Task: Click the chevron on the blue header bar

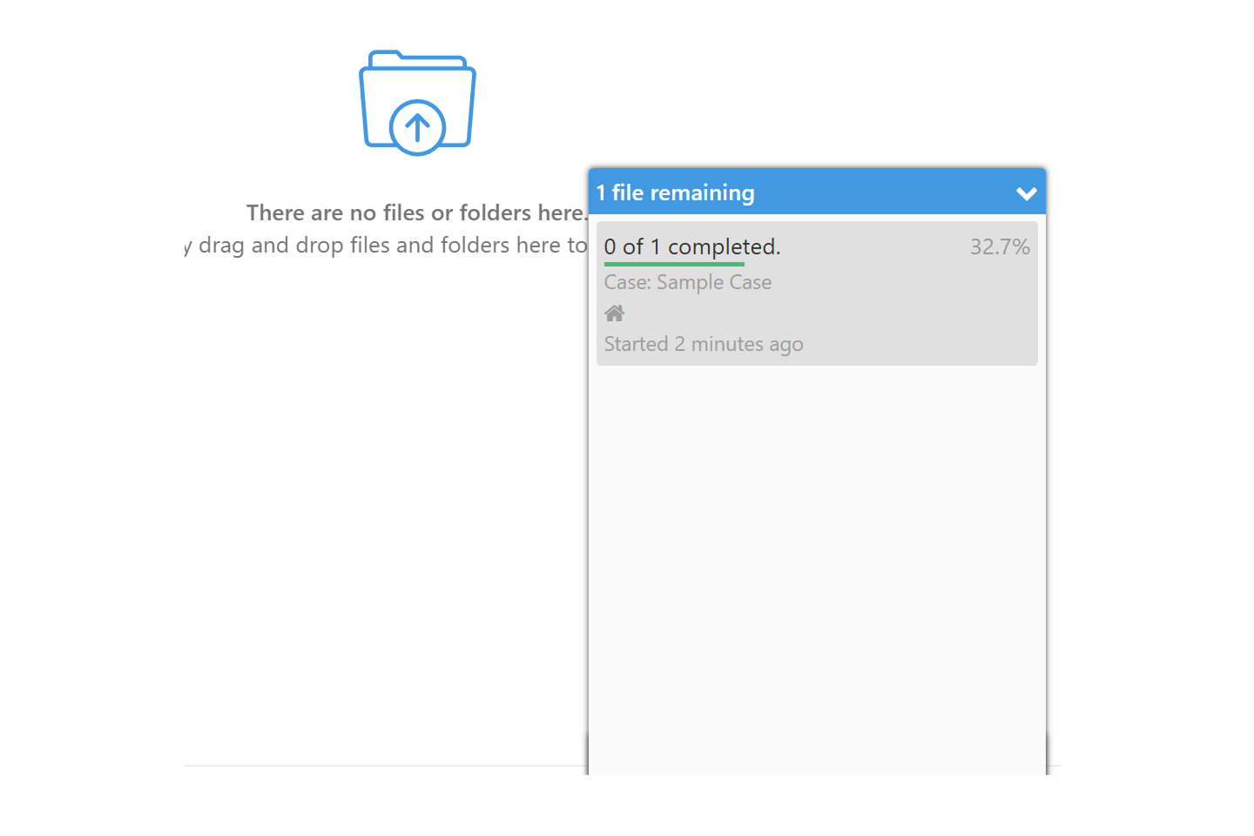Action: point(1026,192)
